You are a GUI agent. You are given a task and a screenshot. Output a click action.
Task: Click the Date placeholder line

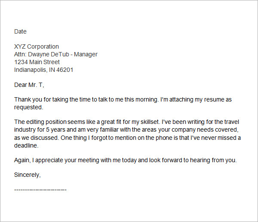21,31
